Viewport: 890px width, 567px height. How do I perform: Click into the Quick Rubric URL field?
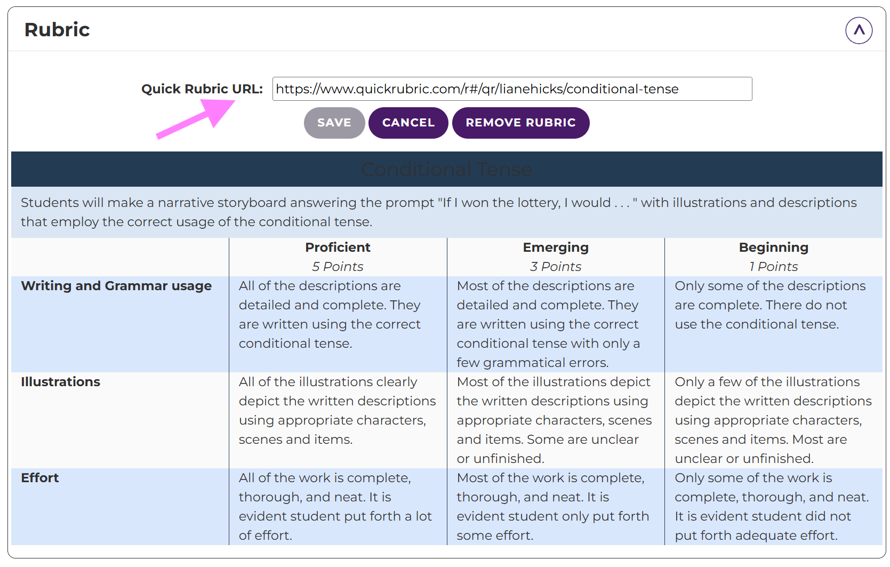(x=512, y=89)
